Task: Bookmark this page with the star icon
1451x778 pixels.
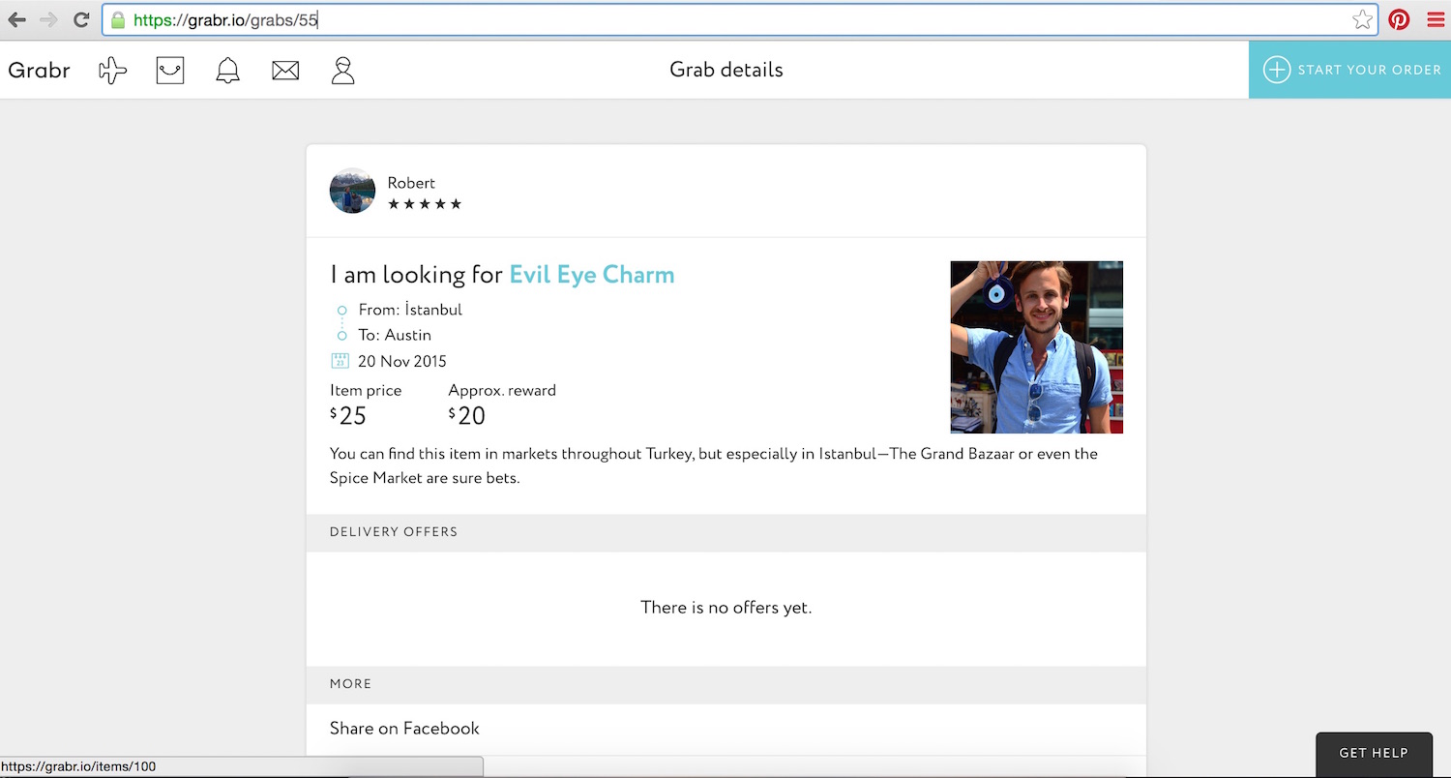Action: pos(1362,19)
